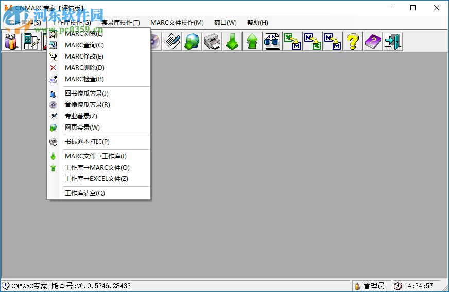Viewport: 449px width, 292px height.
Task: Select MARC检查(B) menu entry
Action: pos(99,79)
